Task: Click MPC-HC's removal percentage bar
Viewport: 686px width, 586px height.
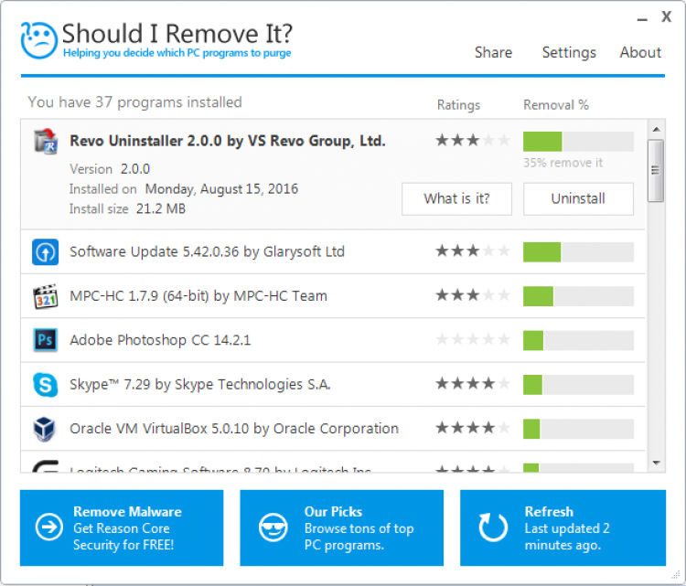Action: tap(578, 296)
